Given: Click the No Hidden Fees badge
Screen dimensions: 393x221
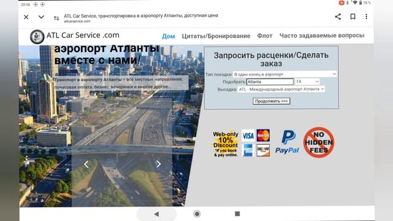Looking at the screenshot, I should click(319, 142).
